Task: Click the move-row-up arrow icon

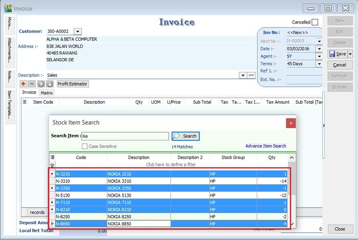Action: pyautogui.click(x=41, y=84)
